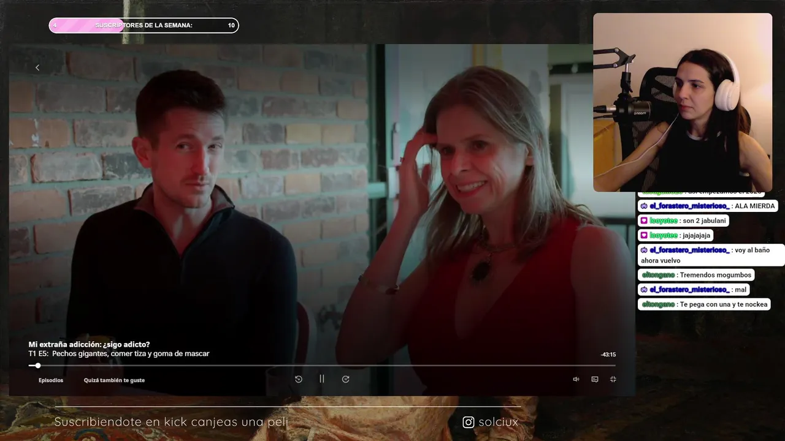This screenshot has height=441, width=785.
Task: Click the Instagram icon beside solciux
Action: tap(469, 422)
